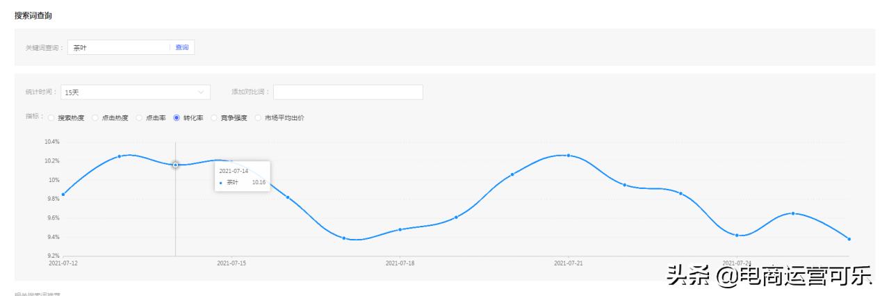Click the 关键词查询 input containing 茶叶
Screen dimensions: 882x296
(x=118, y=47)
